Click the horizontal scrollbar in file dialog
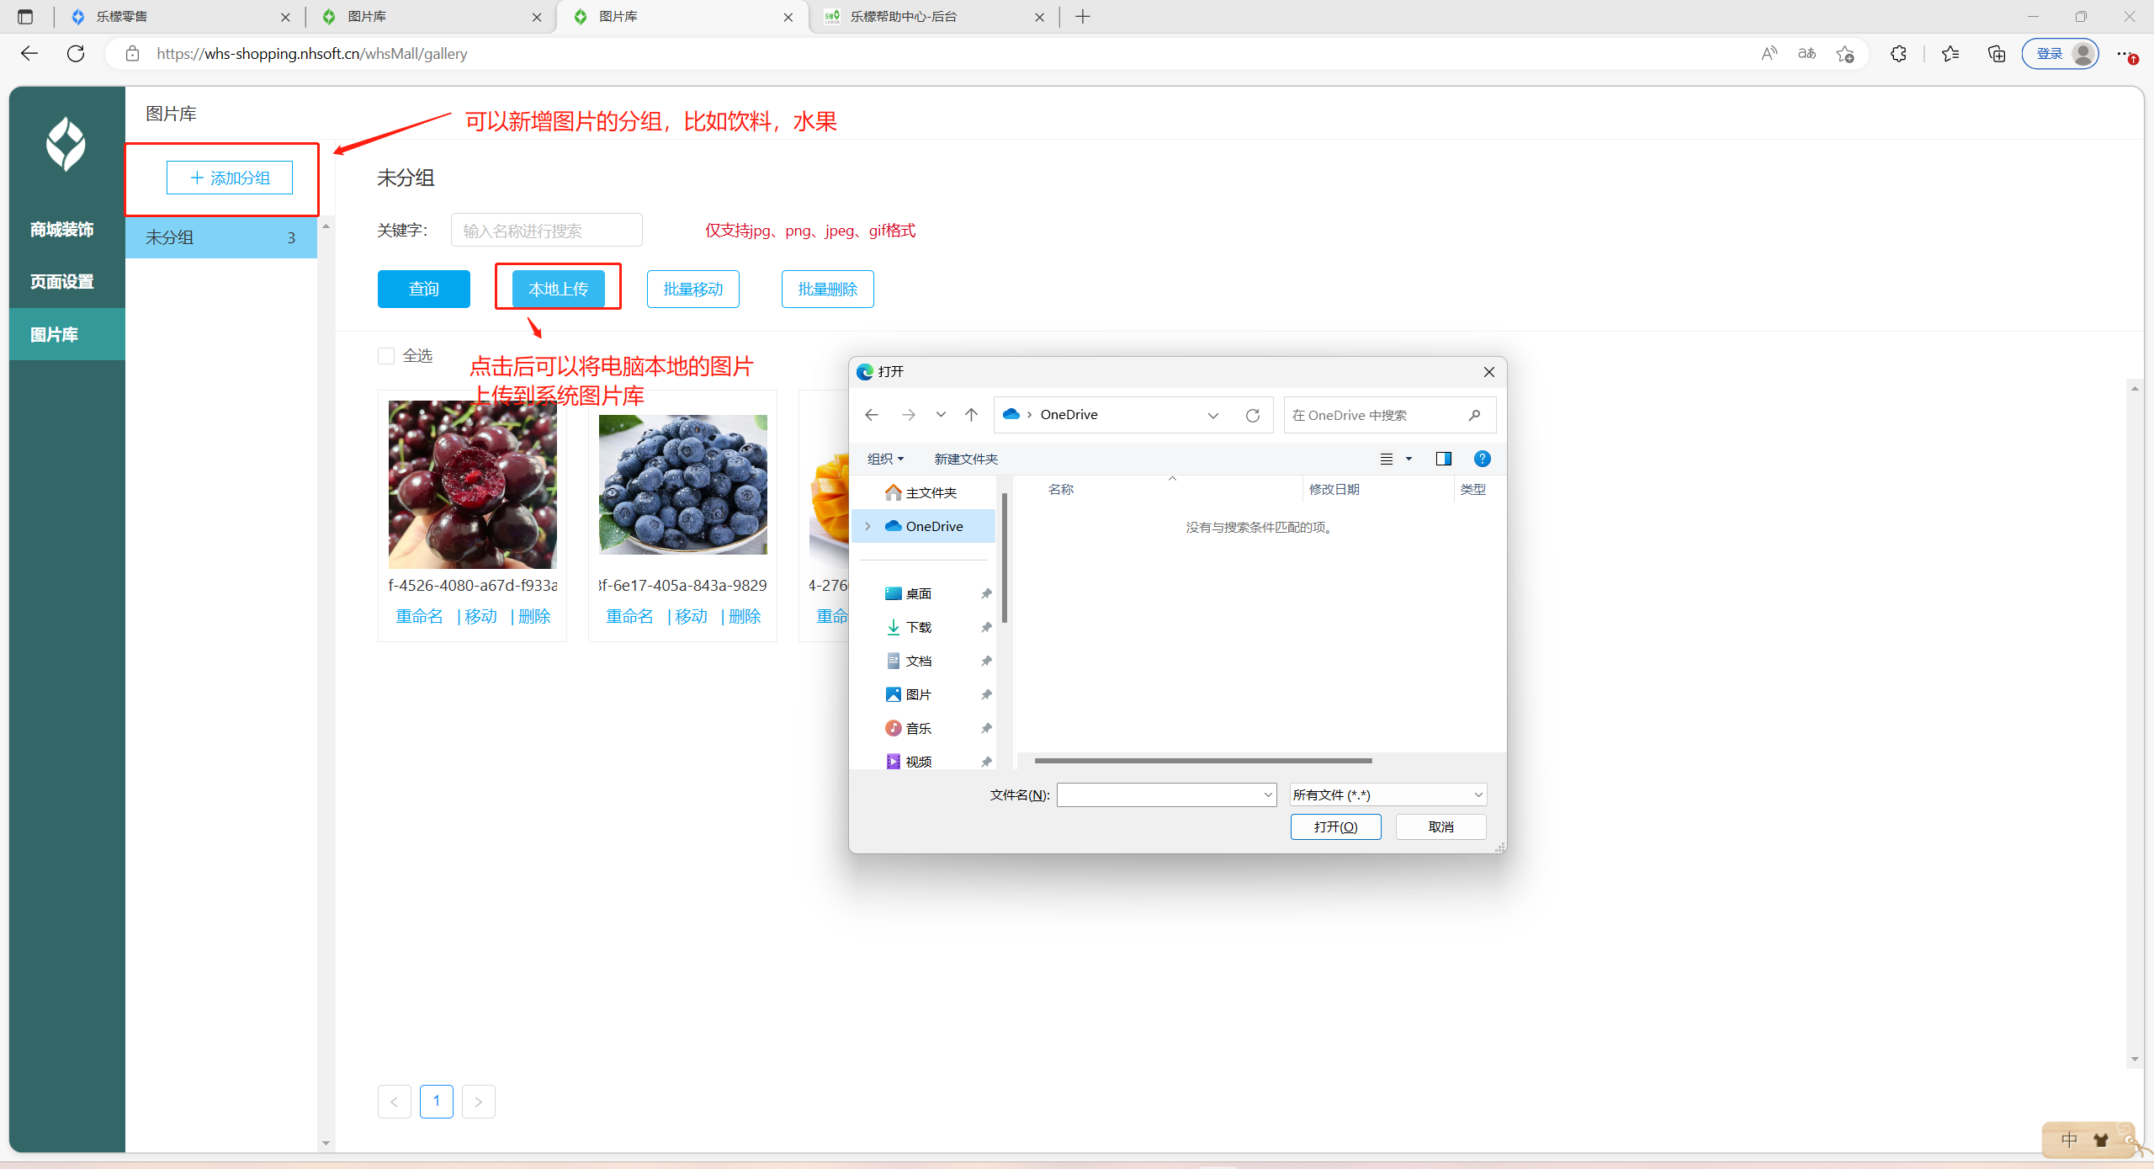Screen dimensions: 2154x1169 (x=1203, y=760)
